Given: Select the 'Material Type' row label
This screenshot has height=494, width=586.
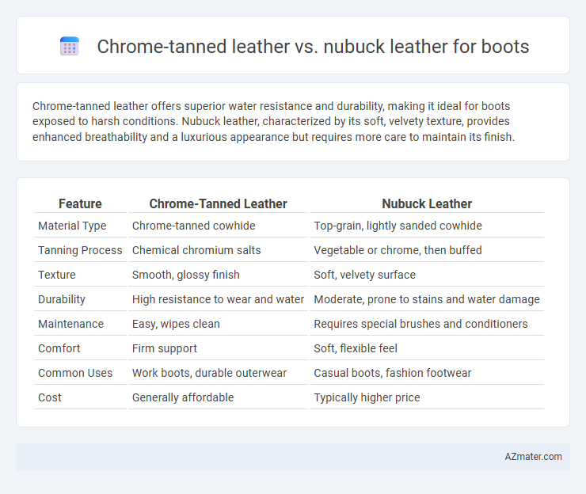Looking at the screenshot, I should click(72, 226).
